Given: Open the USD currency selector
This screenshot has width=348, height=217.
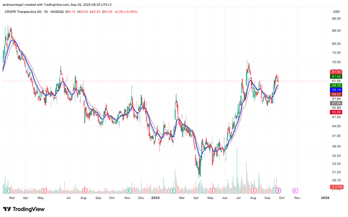Looking at the screenshot, I should 336,12.
